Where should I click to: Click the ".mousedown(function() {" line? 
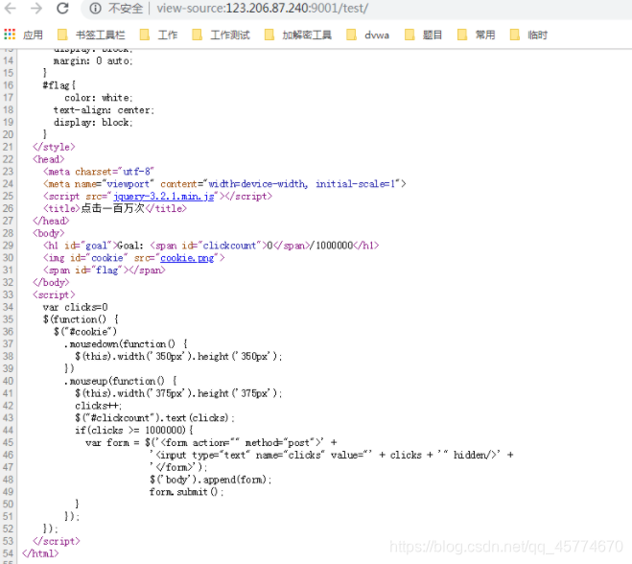[126, 344]
